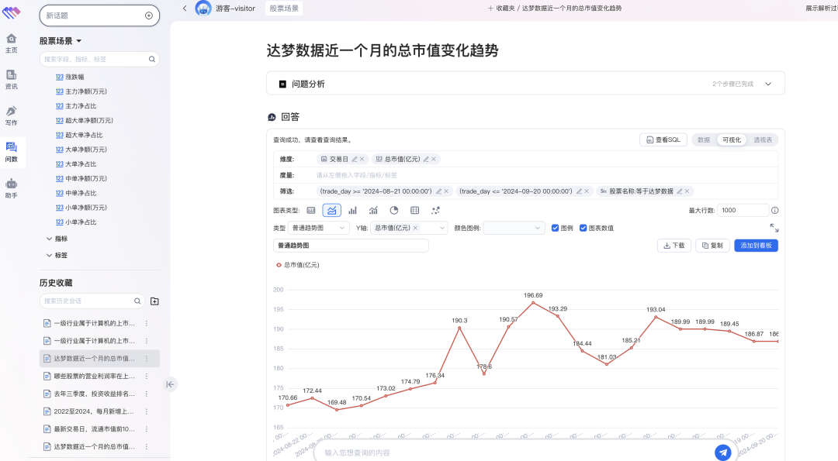
Task: Select the bar chart type icon
Action: point(353,210)
